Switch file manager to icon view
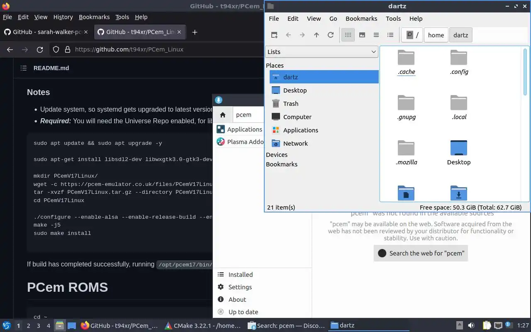The height and width of the screenshot is (332, 531). coord(348,35)
